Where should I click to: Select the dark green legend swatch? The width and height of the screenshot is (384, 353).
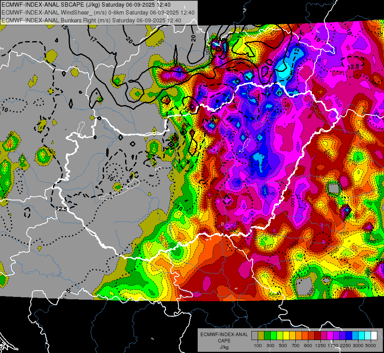click(267, 335)
